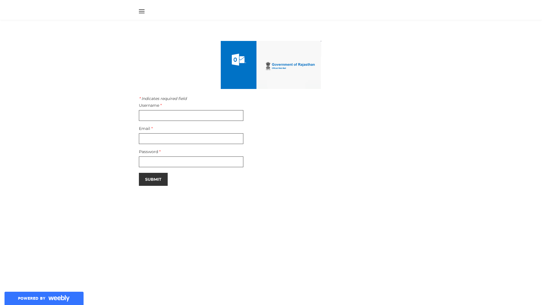This screenshot has width=542, height=305.
Task: Click the Outlook logo icon
Action: coord(239,60)
